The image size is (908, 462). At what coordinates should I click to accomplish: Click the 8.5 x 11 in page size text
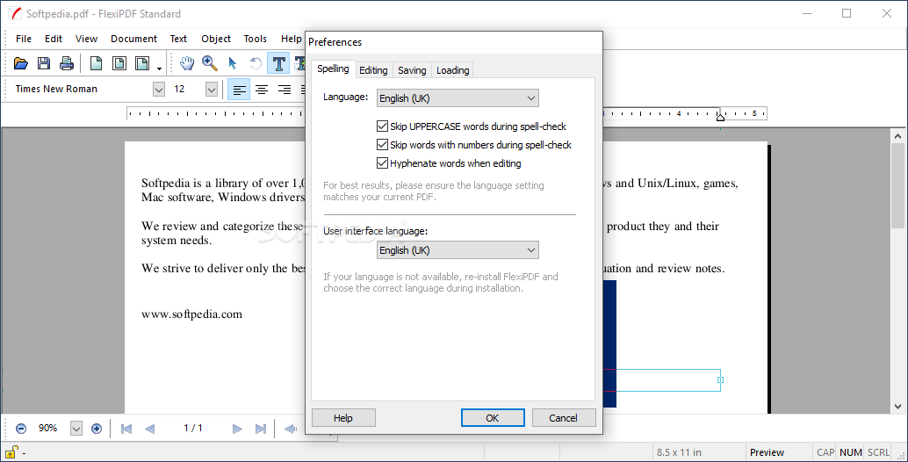tap(679, 452)
